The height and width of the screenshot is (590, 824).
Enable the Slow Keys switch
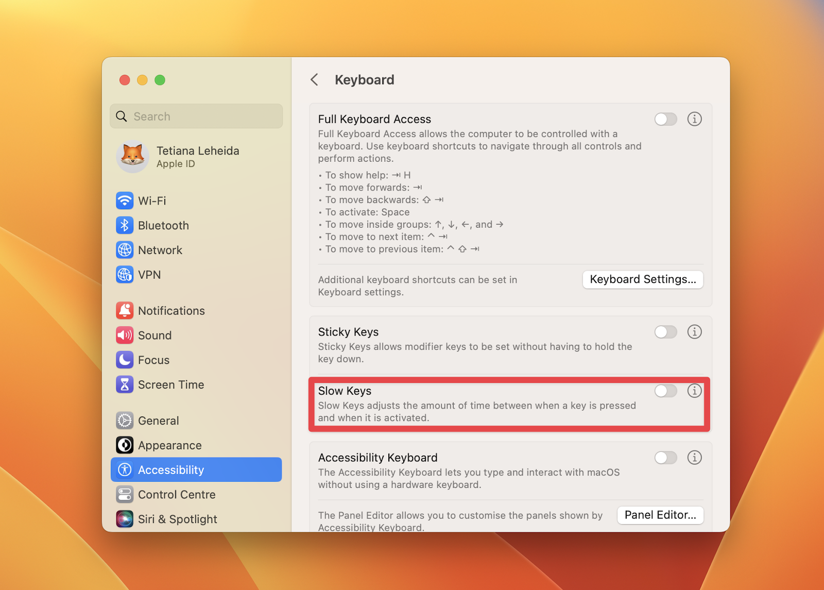click(665, 391)
